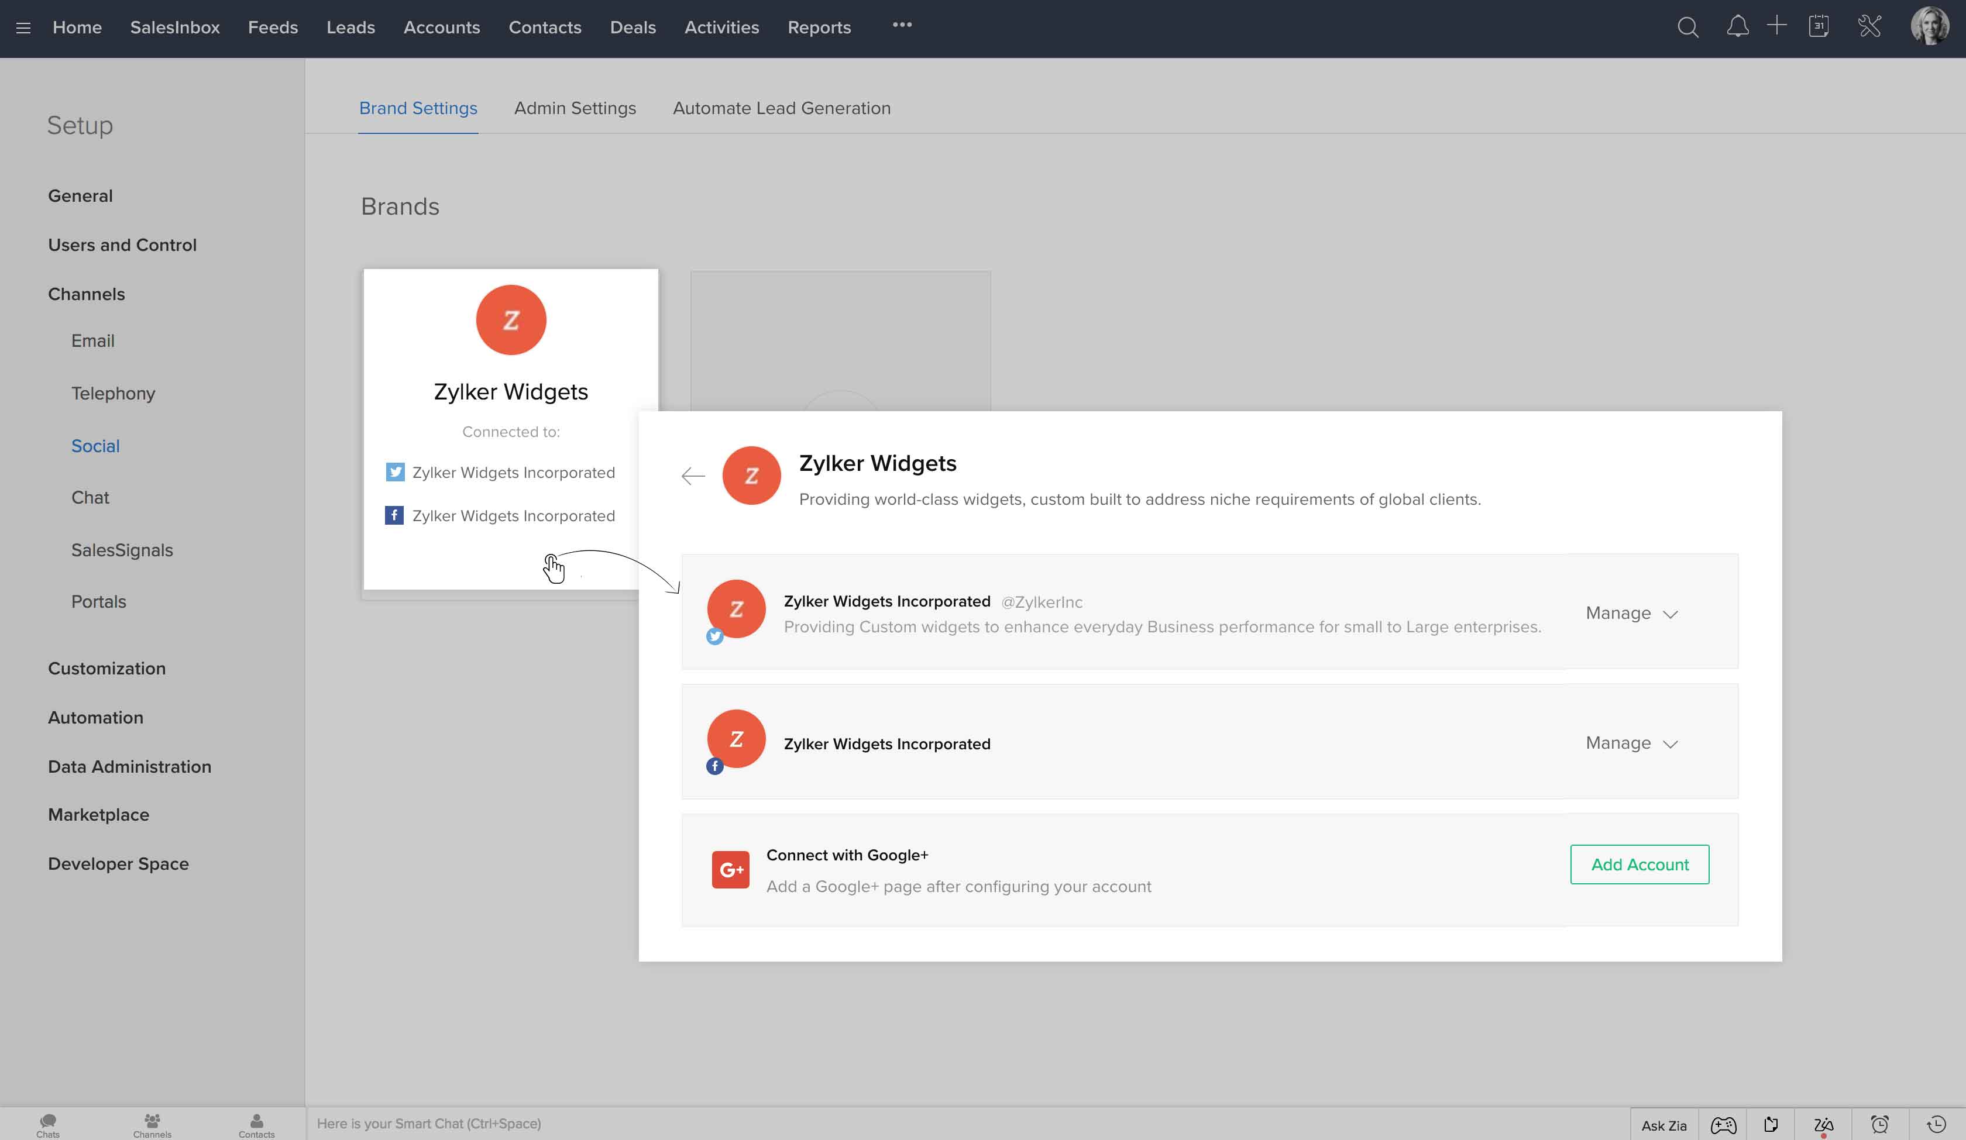Open the calendar icon in top bar
The image size is (1966, 1140).
[x=1819, y=26]
